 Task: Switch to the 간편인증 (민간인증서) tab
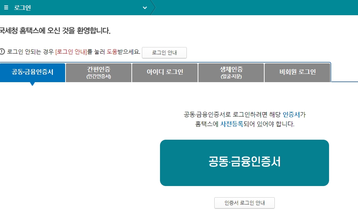tap(98, 72)
